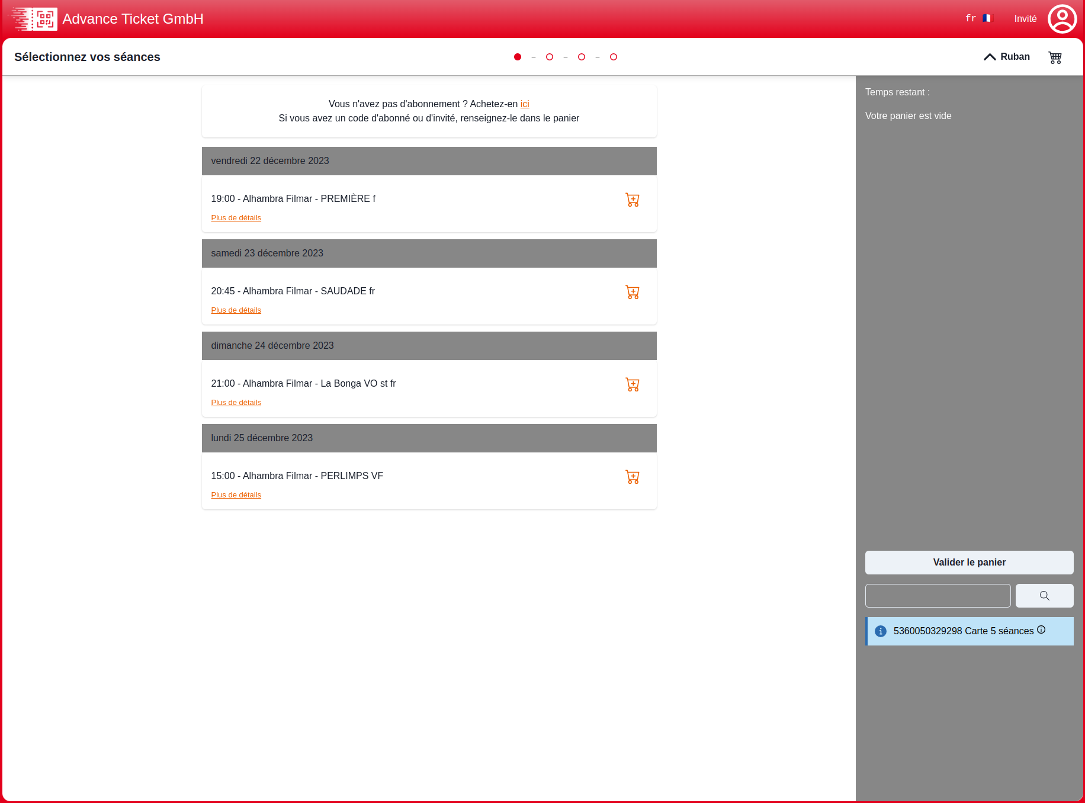Collapse the Ruban chevron
Viewport: 1085px width, 803px height.
(990, 57)
